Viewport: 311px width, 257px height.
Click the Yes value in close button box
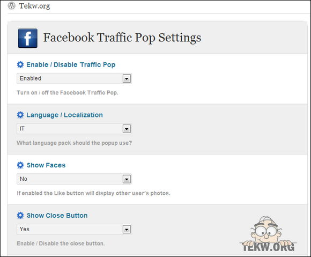[24, 229]
